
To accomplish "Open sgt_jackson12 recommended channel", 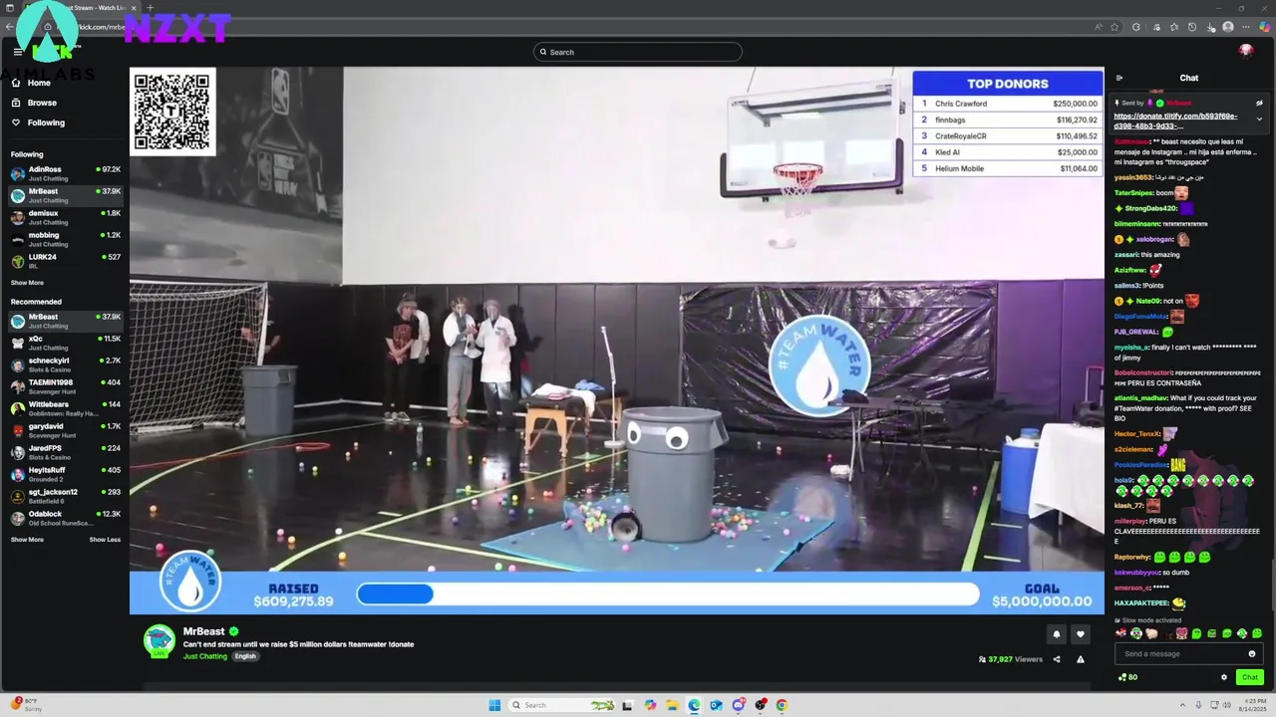I will point(65,496).
